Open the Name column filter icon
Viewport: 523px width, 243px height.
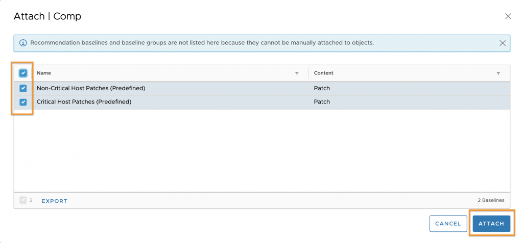(297, 73)
